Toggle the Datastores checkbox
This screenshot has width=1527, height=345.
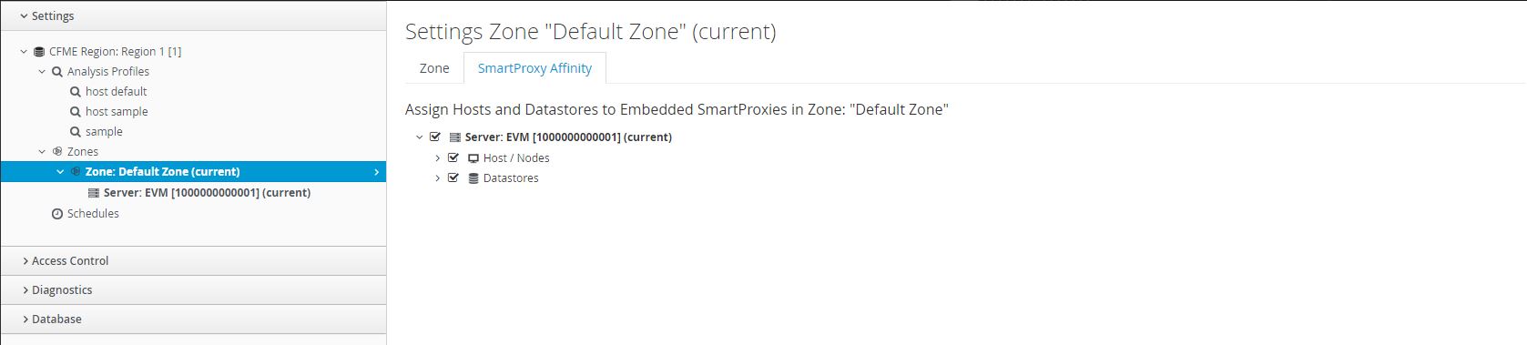point(453,178)
